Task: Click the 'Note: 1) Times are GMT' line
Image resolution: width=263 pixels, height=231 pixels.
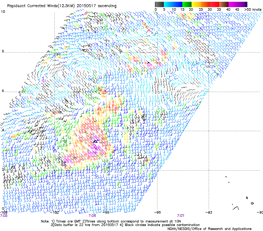Action: pyautogui.click(x=111, y=221)
